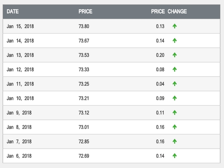Viewport: 224px width, 168px height.
Task: Select price value 73.01
Action: tap(84, 127)
